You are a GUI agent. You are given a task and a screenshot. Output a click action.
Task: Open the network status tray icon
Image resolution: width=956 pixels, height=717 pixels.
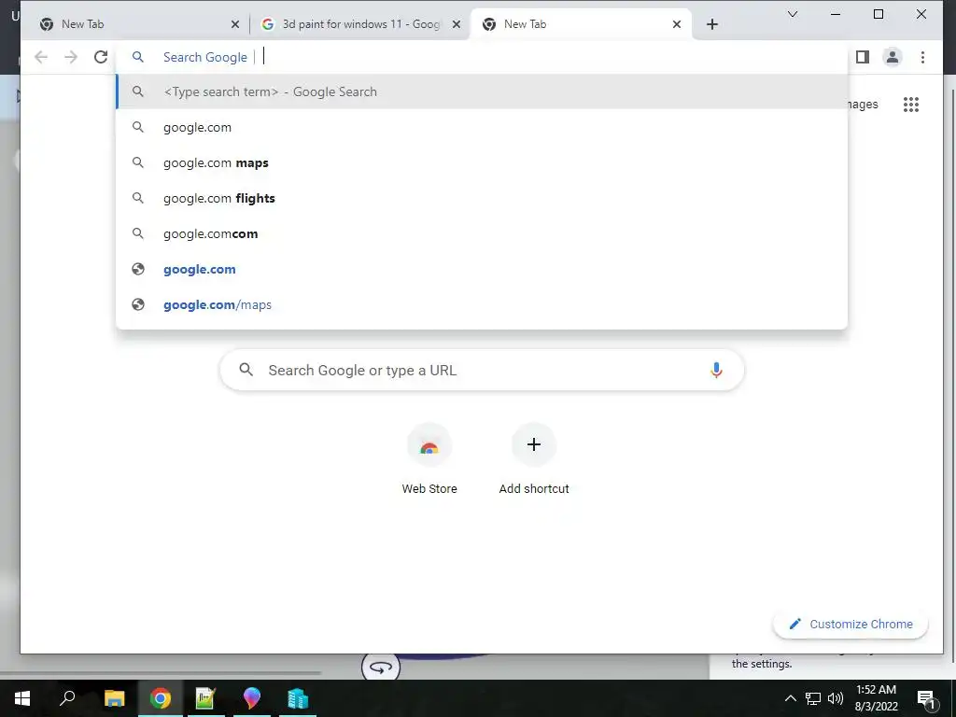pyautogui.click(x=813, y=698)
